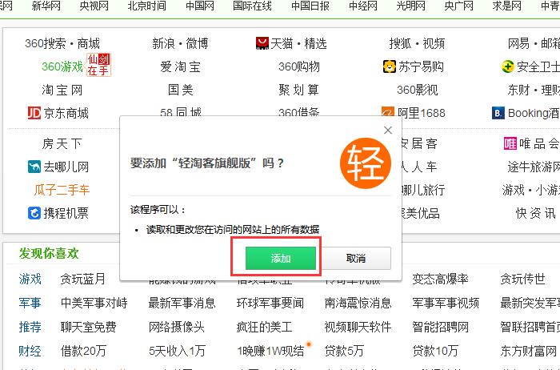Open the 中美军事对峙 link
The height and width of the screenshot is (370, 560).
pyautogui.click(x=94, y=303)
